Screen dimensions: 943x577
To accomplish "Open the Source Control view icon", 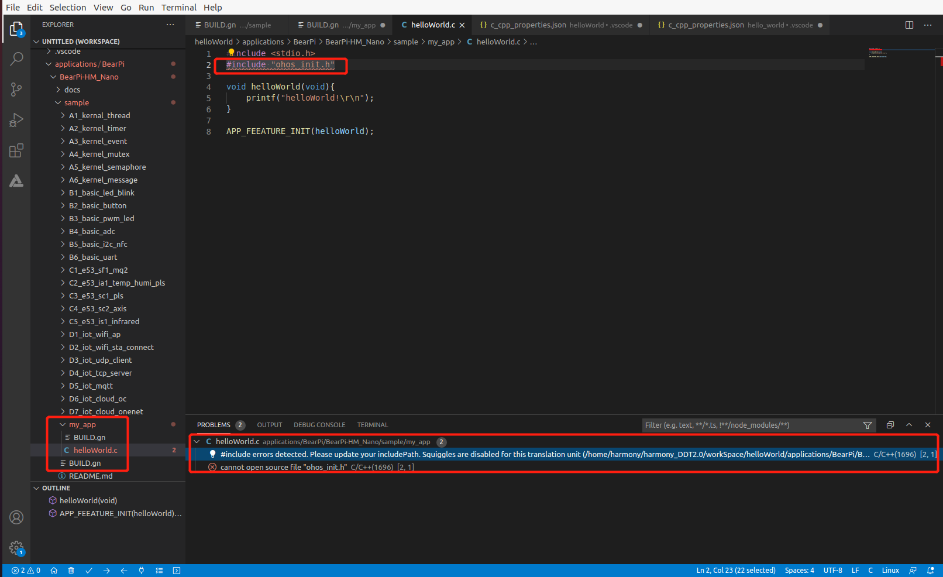I will [x=16, y=90].
